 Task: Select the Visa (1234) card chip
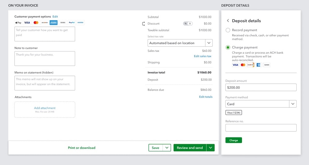(234, 113)
